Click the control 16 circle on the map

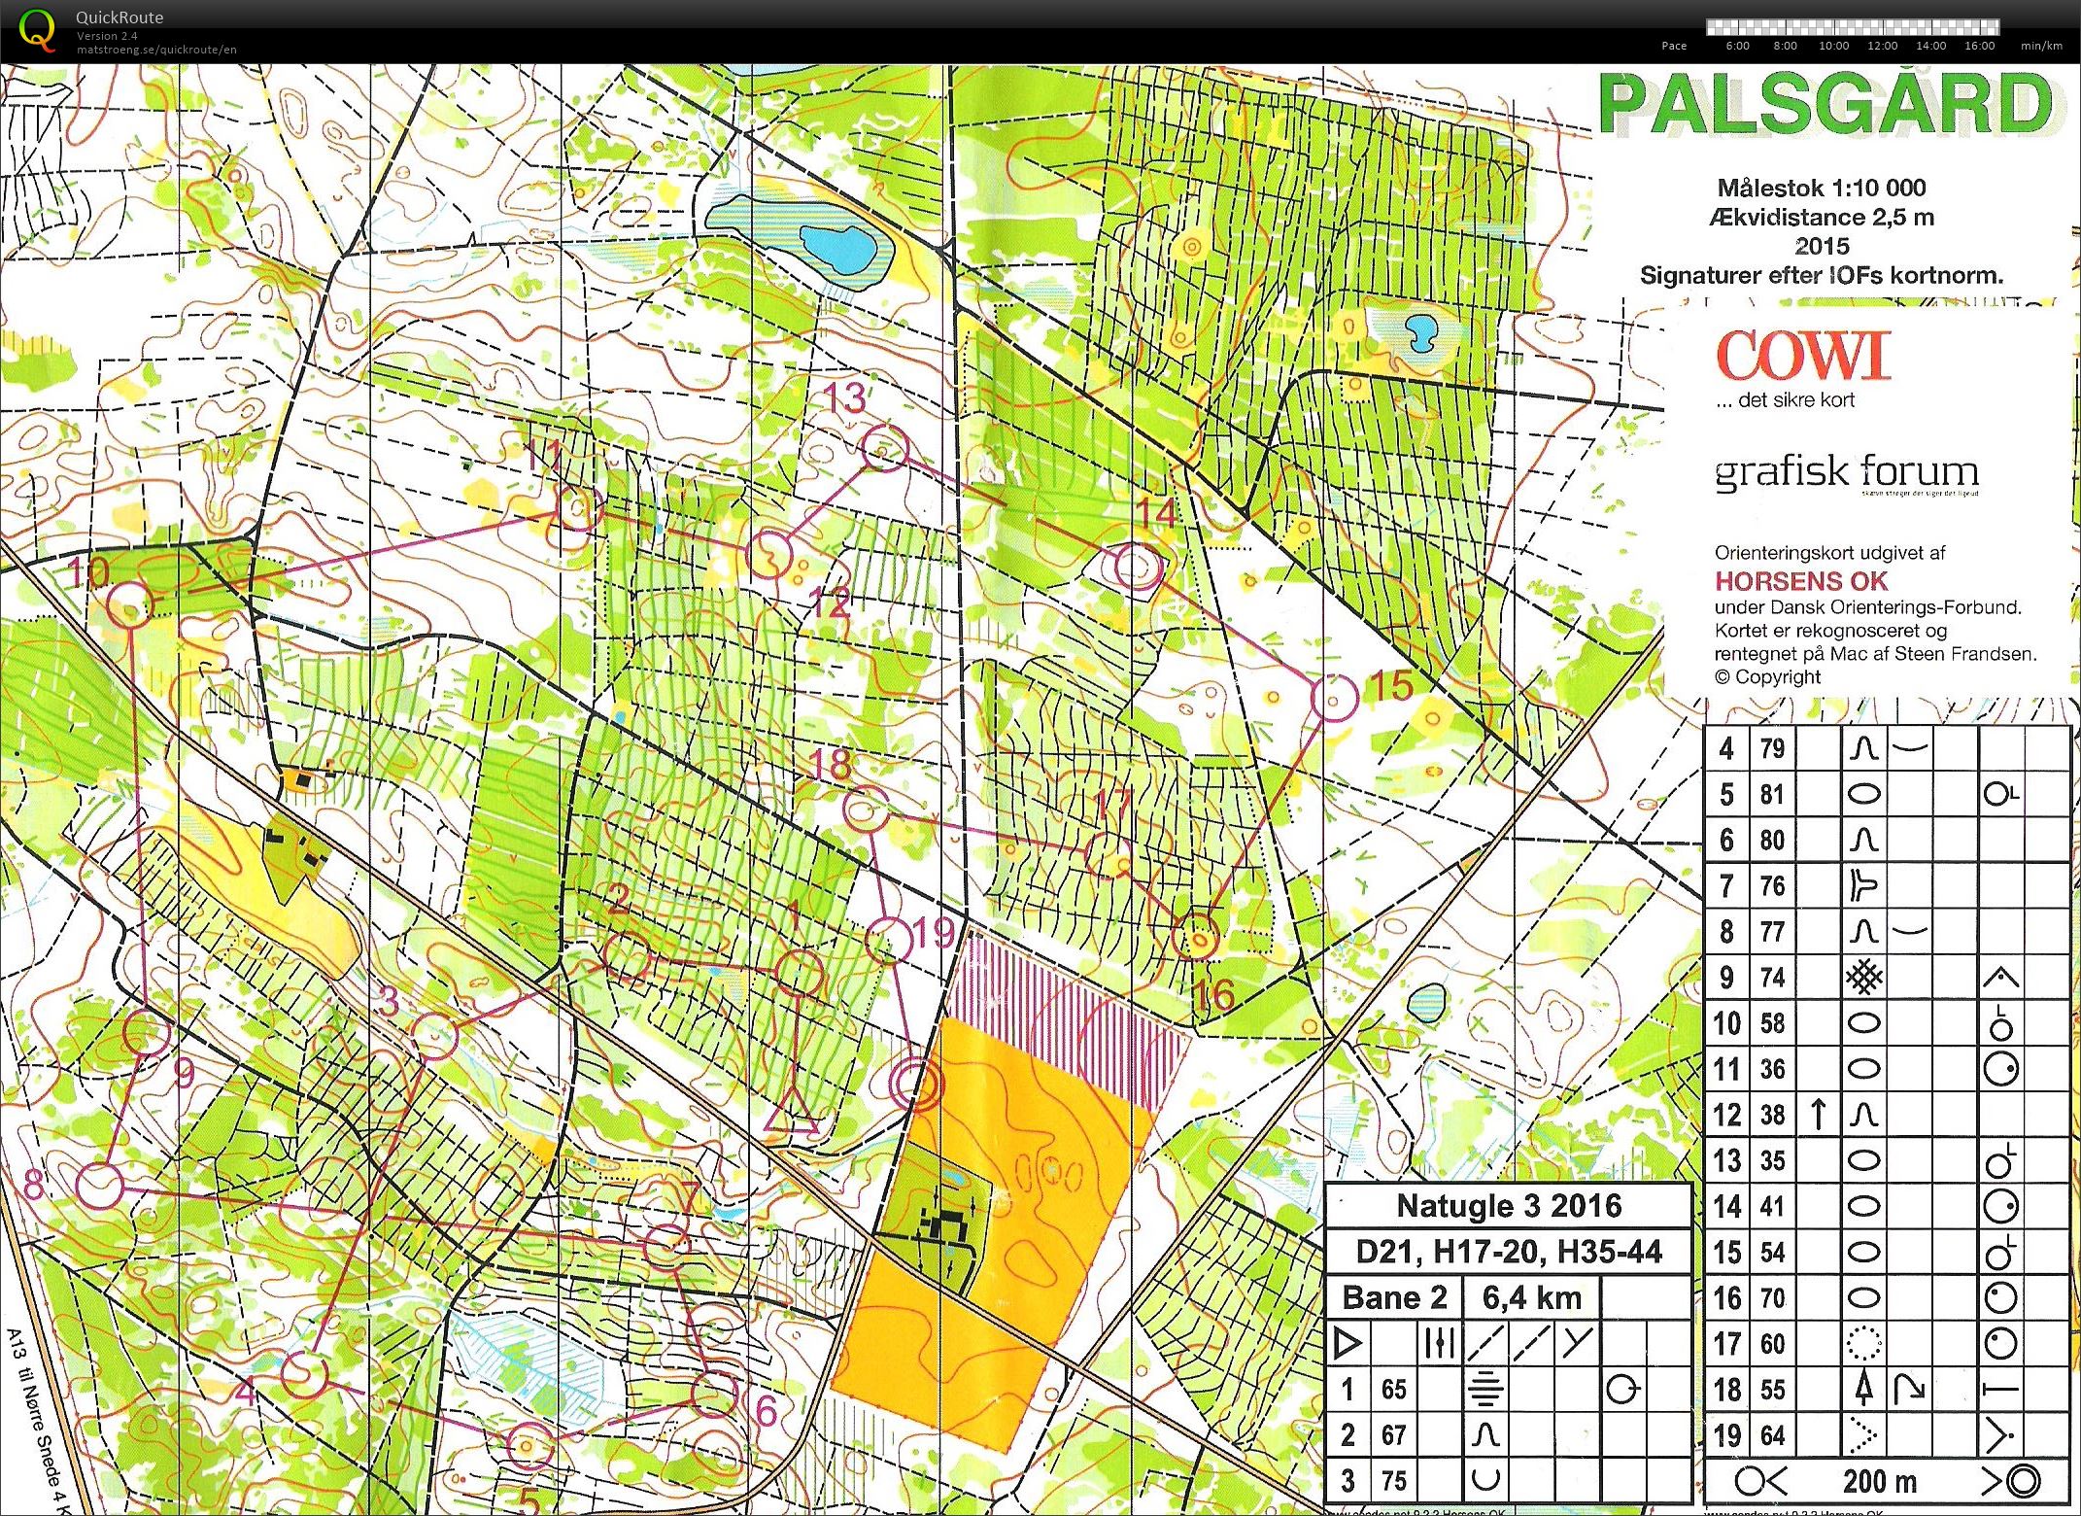[1196, 936]
